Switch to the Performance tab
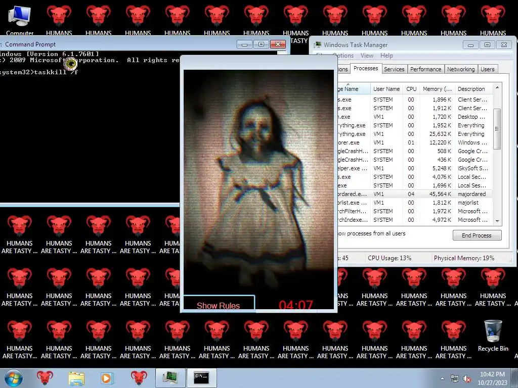518x388 pixels. (x=425, y=69)
